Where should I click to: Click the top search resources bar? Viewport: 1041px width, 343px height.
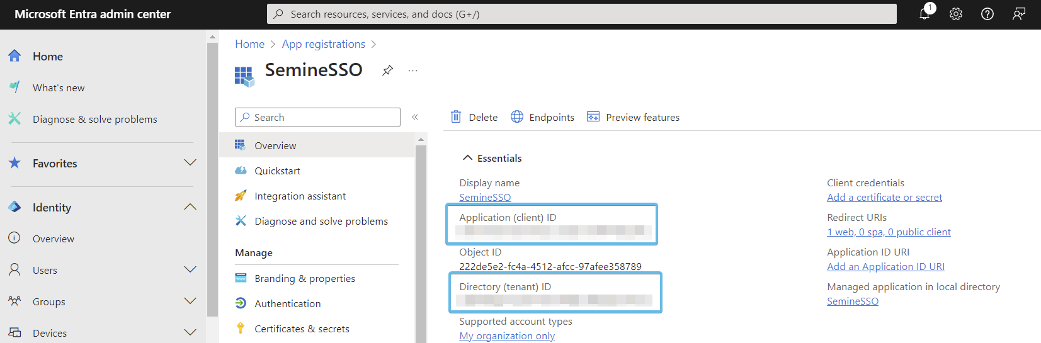tap(581, 14)
